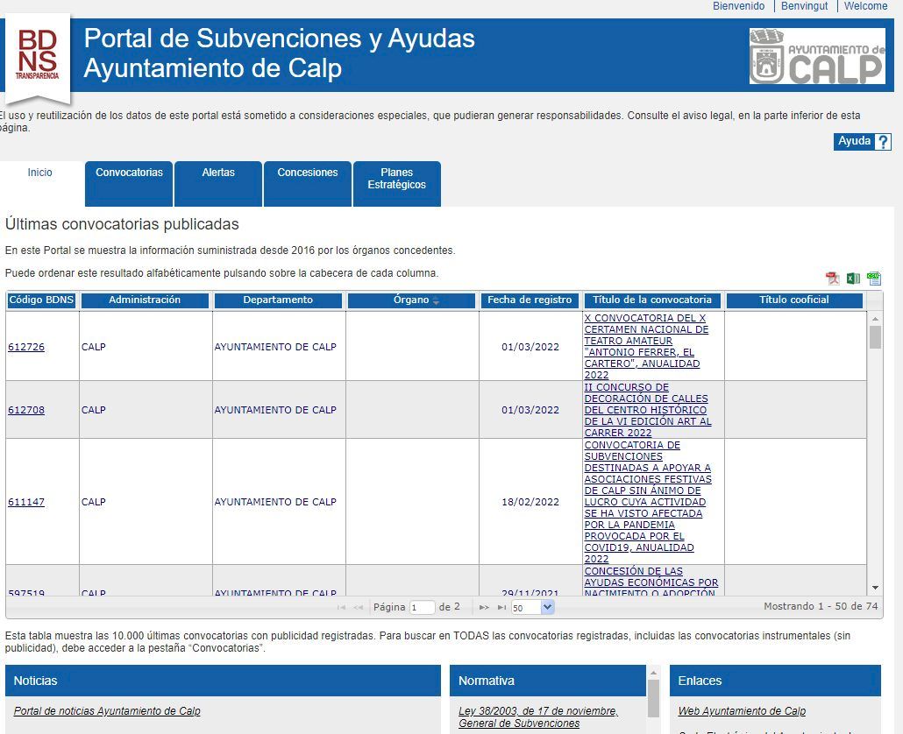Sort by Fecha de registro header
The height and width of the screenshot is (734, 903).
click(530, 300)
